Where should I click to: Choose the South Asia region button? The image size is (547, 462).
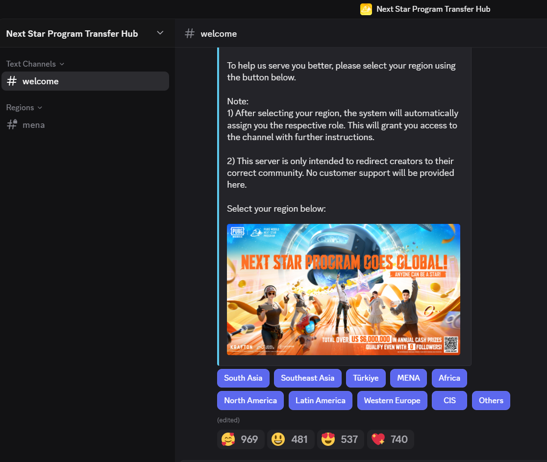[243, 378]
